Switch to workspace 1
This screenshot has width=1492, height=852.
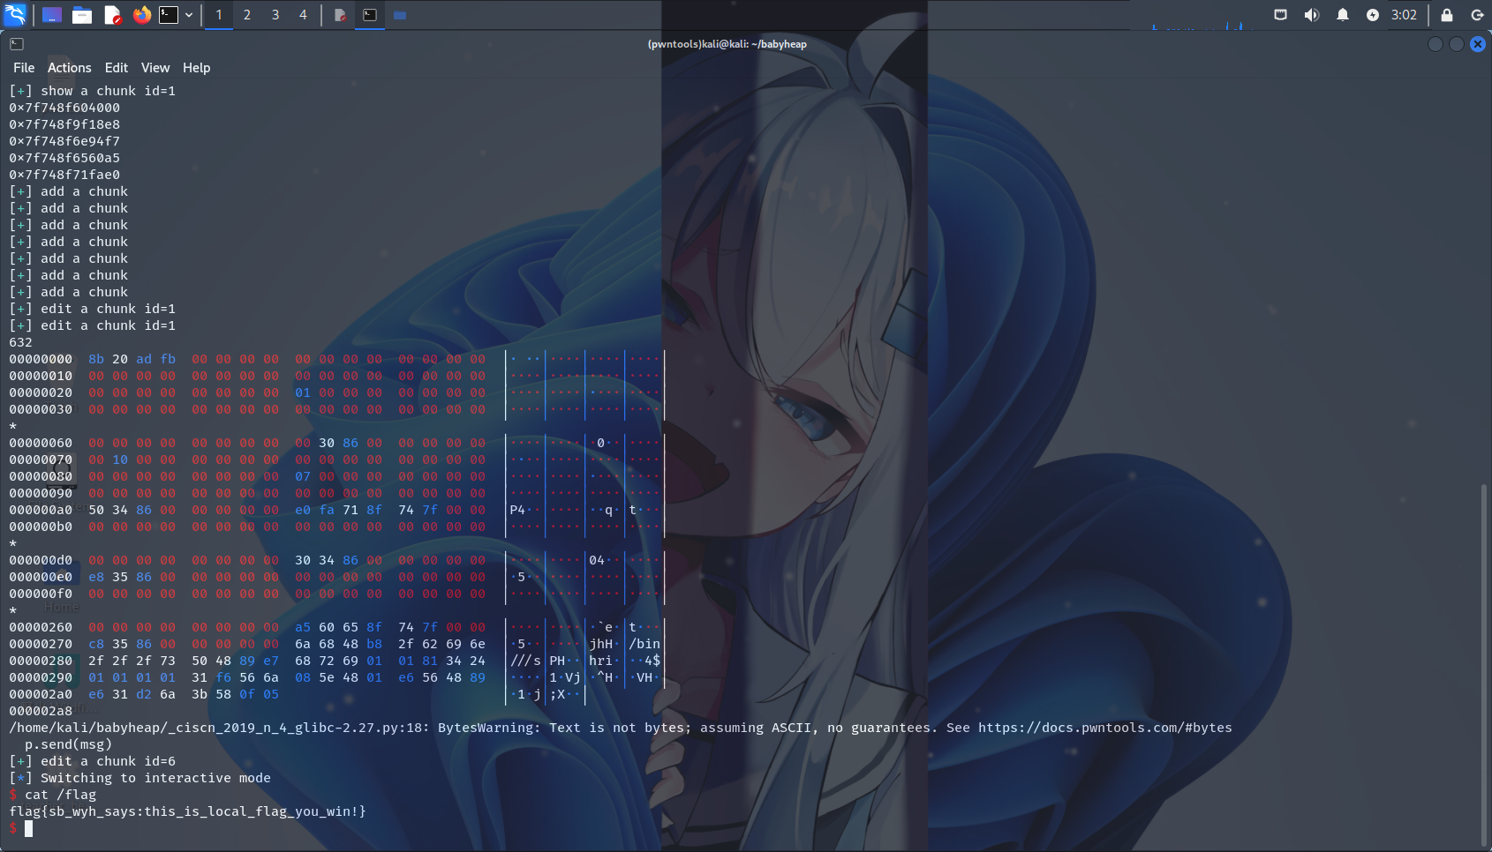point(219,15)
